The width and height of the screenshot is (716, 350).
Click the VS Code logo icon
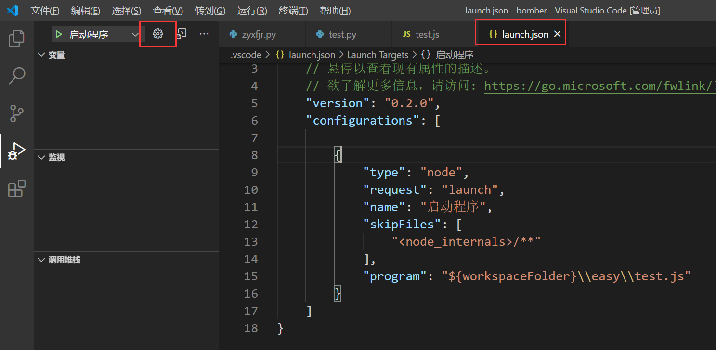click(13, 11)
